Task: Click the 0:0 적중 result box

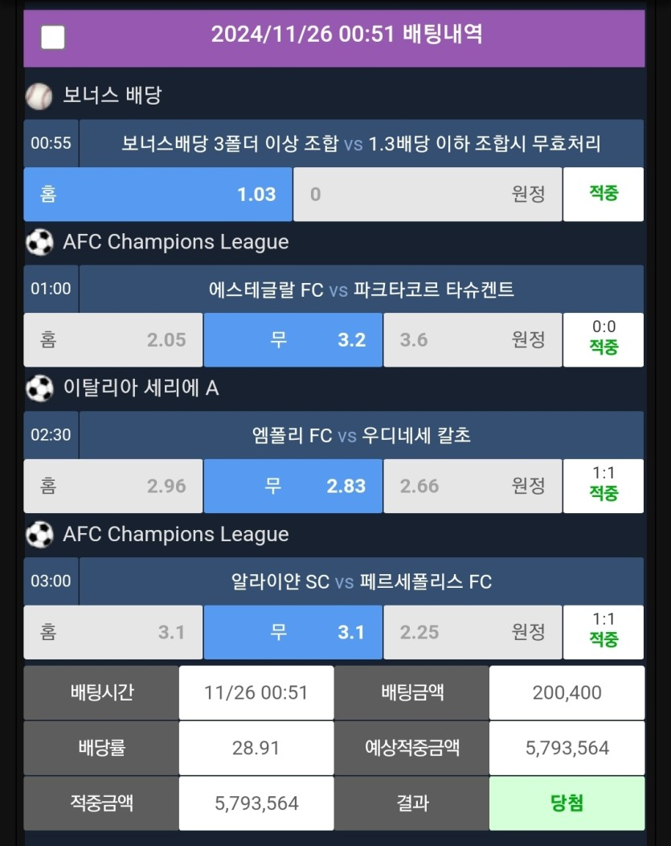Action: (x=603, y=340)
